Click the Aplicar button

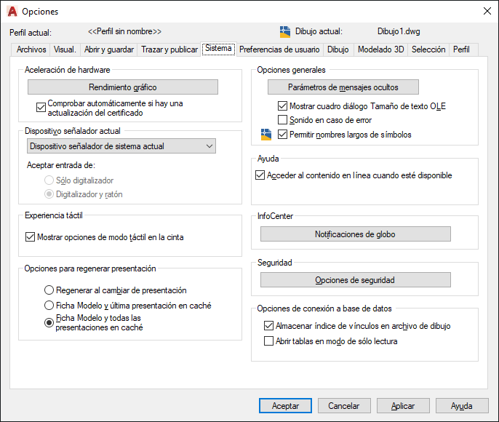tap(403, 406)
